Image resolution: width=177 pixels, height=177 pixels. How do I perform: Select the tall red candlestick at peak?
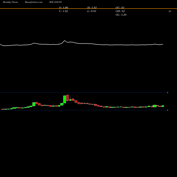tap(68, 98)
